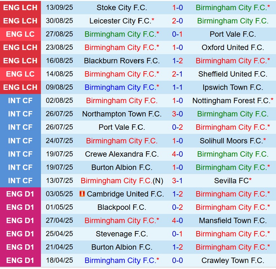276x269 pixels.
Task: Click ENG LC label for Sheffield United match
Action: [x=20, y=74]
